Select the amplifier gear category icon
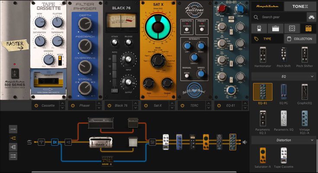The image size is (318, 173). pos(275,29)
